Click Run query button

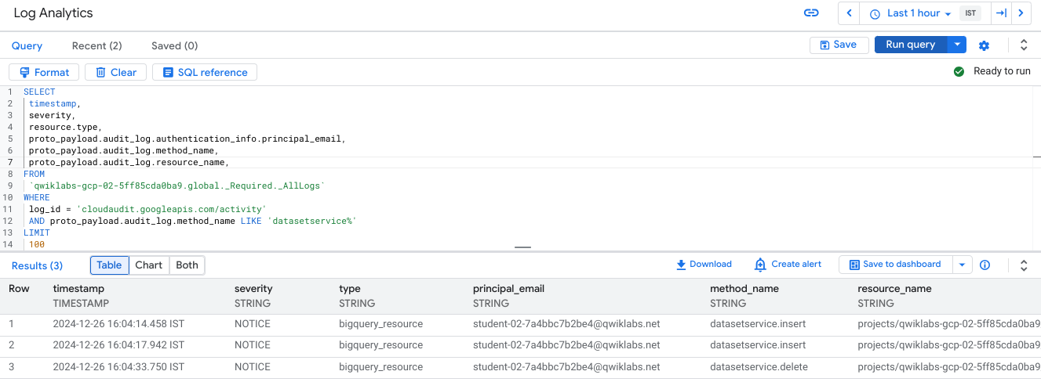click(x=911, y=45)
